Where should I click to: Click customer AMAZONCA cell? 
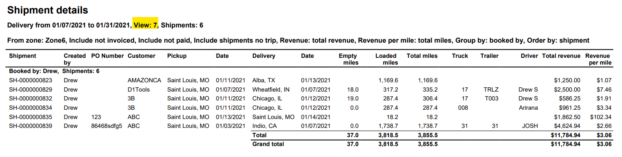(144, 80)
